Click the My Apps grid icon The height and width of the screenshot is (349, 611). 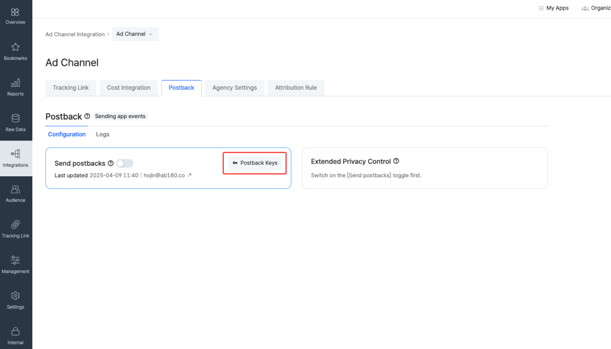pos(542,8)
